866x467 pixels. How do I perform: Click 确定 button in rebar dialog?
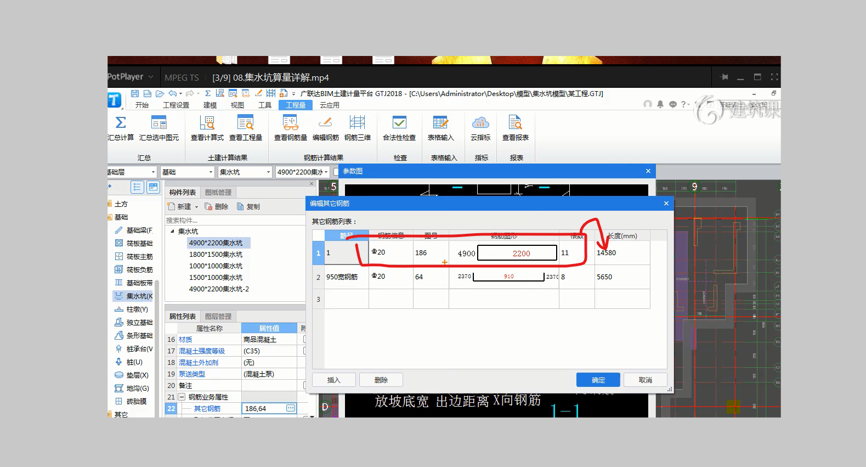tap(598, 380)
